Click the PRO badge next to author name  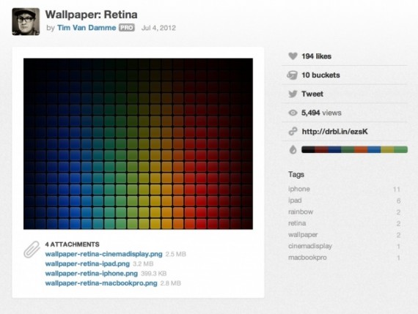(127, 28)
